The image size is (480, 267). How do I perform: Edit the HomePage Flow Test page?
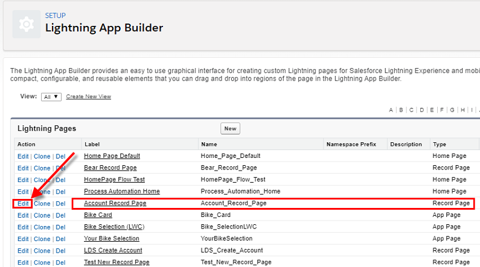[23, 180]
